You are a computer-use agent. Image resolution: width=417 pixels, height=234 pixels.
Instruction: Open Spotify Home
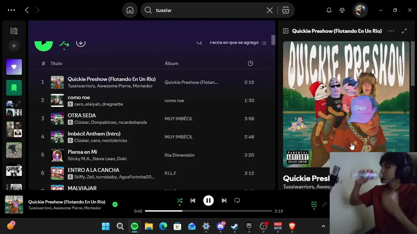click(x=130, y=10)
